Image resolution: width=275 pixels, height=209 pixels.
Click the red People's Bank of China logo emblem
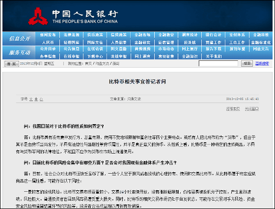[x=38, y=16]
